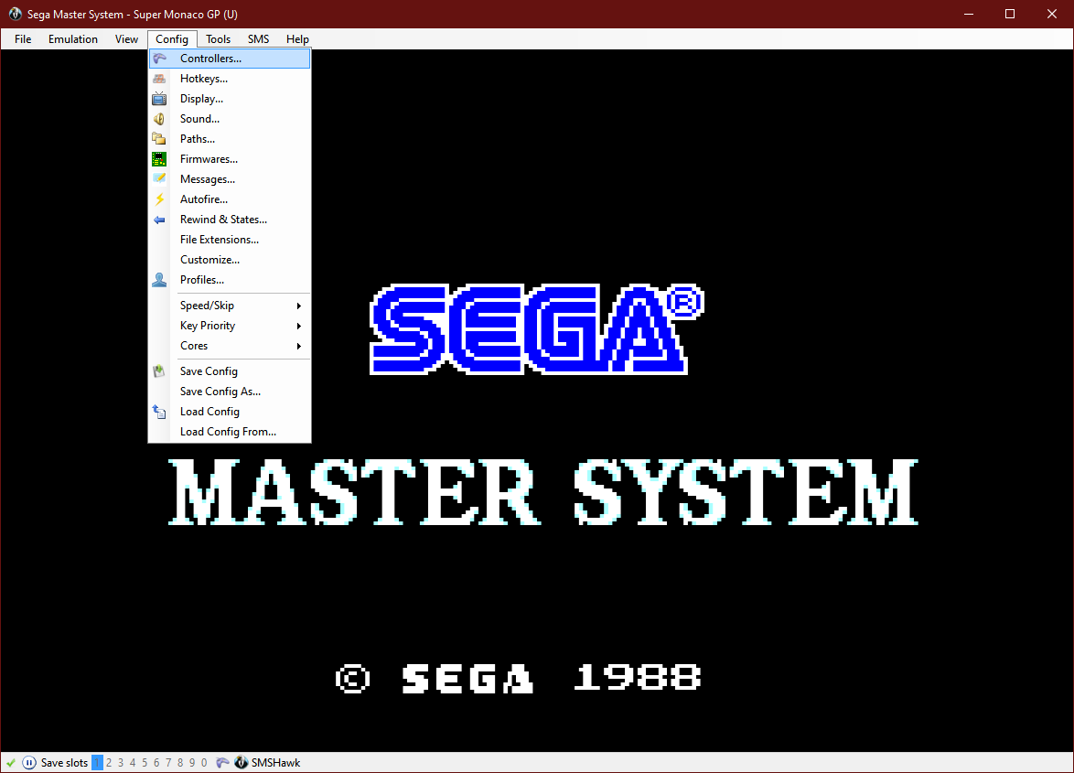Click the BizHawk app icon in title bar
The image size is (1074, 773).
tap(15, 14)
